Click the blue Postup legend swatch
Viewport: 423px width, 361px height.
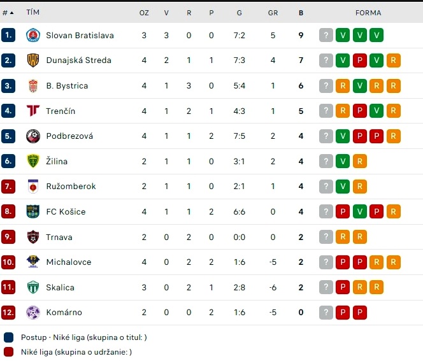point(9,337)
